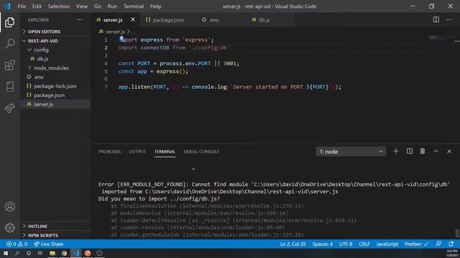Open the Selection menu
Image resolution: width=460 pixels, height=258 pixels.
[59, 6]
